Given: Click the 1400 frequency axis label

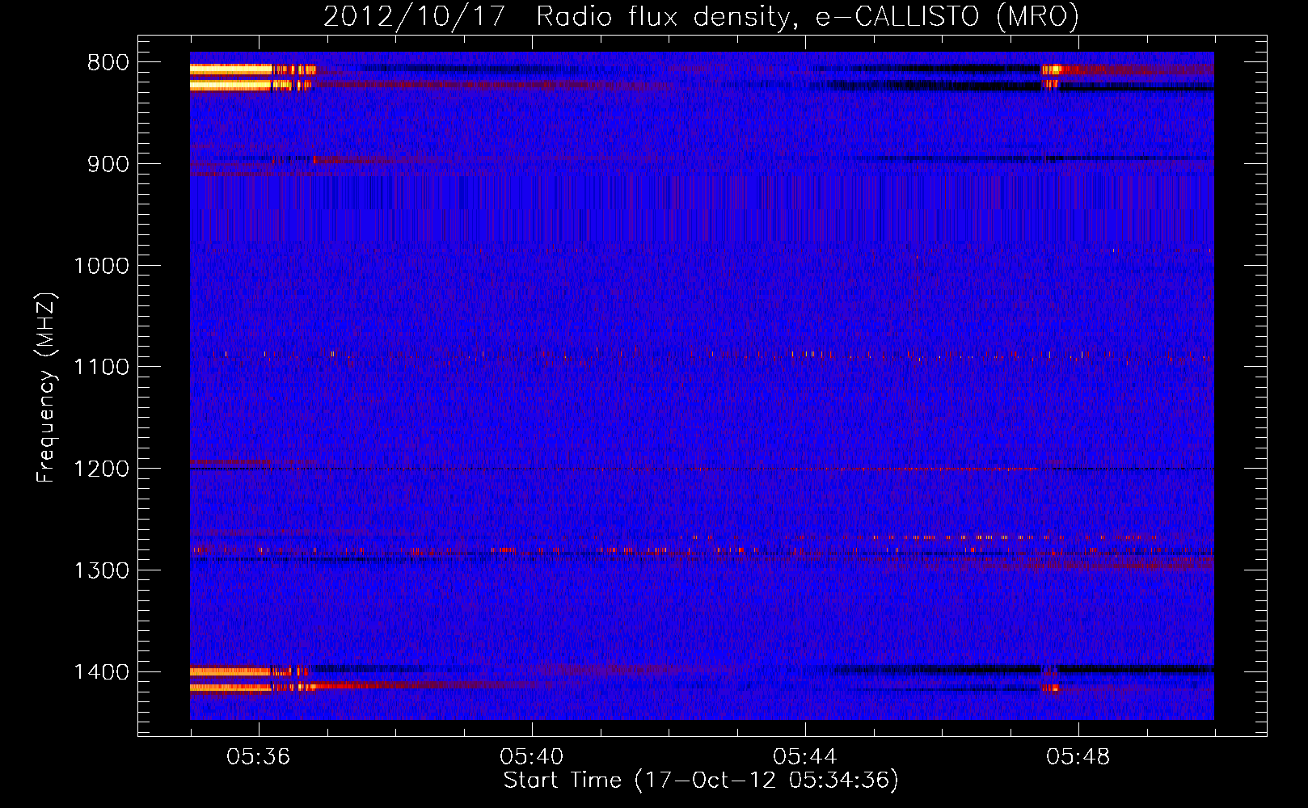Looking at the screenshot, I should pyautogui.click(x=101, y=672).
